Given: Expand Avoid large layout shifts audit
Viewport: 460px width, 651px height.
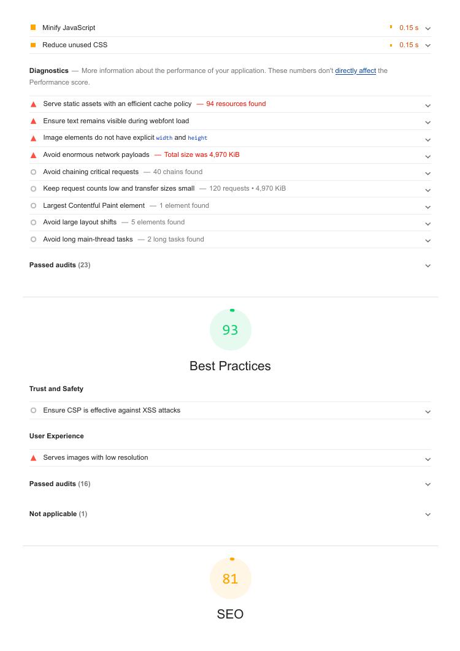Looking at the screenshot, I should pyautogui.click(x=427, y=223).
